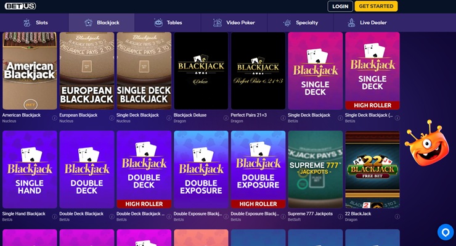
Task: Click the European Blackjack title text
Action: pos(78,115)
